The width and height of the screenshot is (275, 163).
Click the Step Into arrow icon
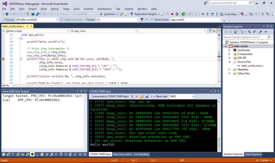click(x=208, y=14)
